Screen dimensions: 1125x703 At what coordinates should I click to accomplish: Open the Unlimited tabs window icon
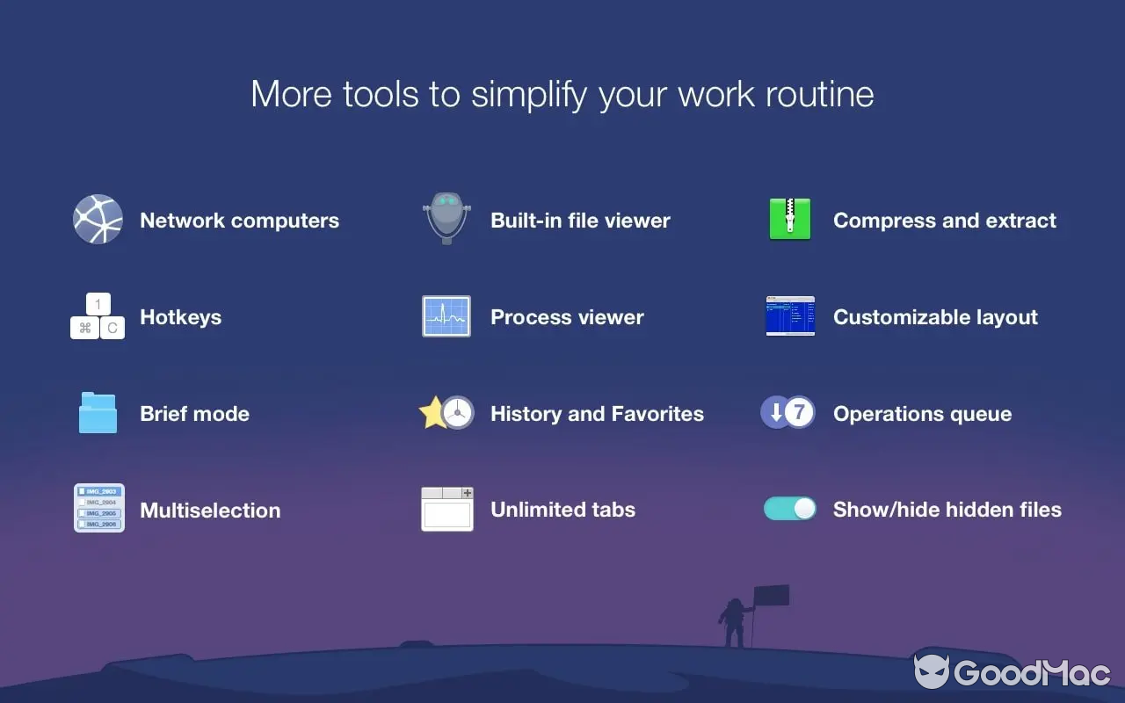pyautogui.click(x=446, y=509)
